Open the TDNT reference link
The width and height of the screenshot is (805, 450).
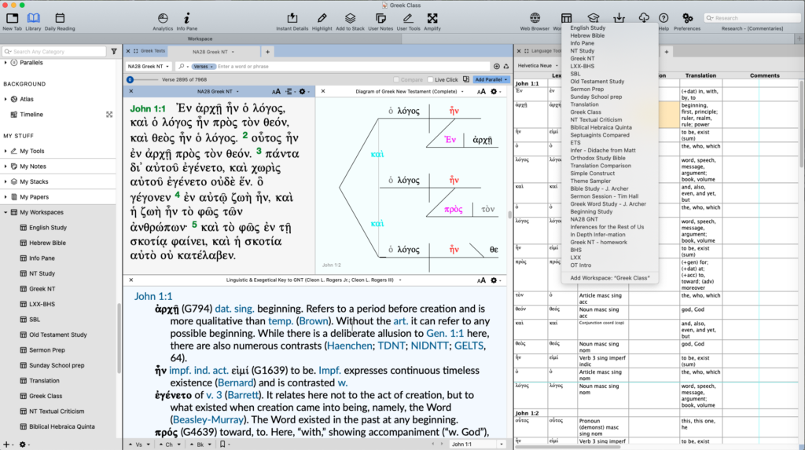[x=391, y=346]
